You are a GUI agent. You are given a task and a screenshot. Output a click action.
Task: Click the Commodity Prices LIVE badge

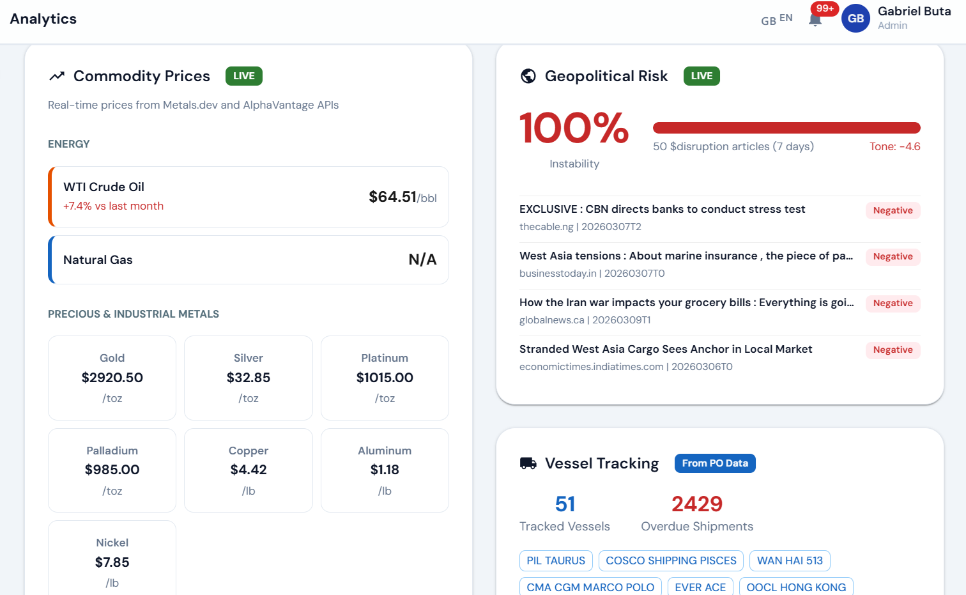pyautogui.click(x=243, y=76)
